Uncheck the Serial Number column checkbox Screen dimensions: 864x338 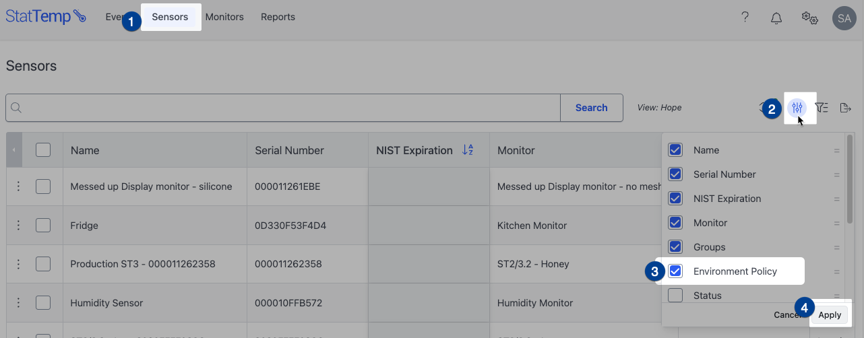pos(675,174)
